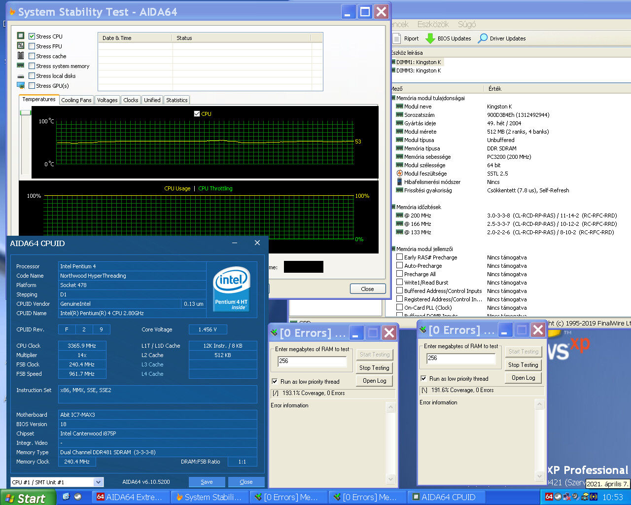Enable Stress system memory checkbox
The height and width of the screenshot is (505, 631).
[x=32, y=66]
